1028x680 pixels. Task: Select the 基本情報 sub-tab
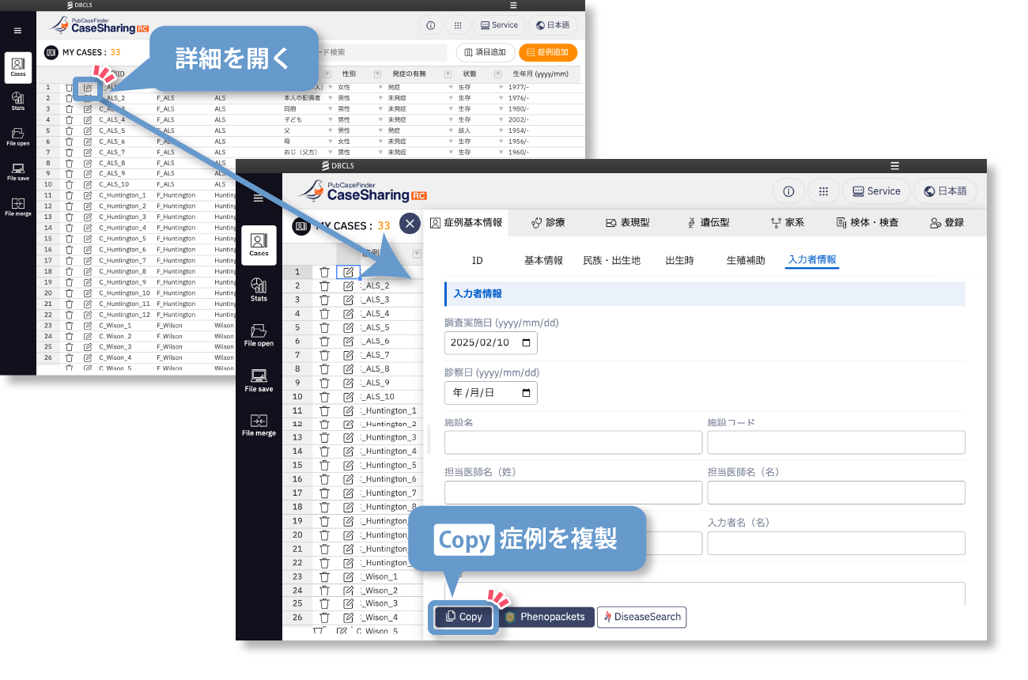tap(543, 260)
